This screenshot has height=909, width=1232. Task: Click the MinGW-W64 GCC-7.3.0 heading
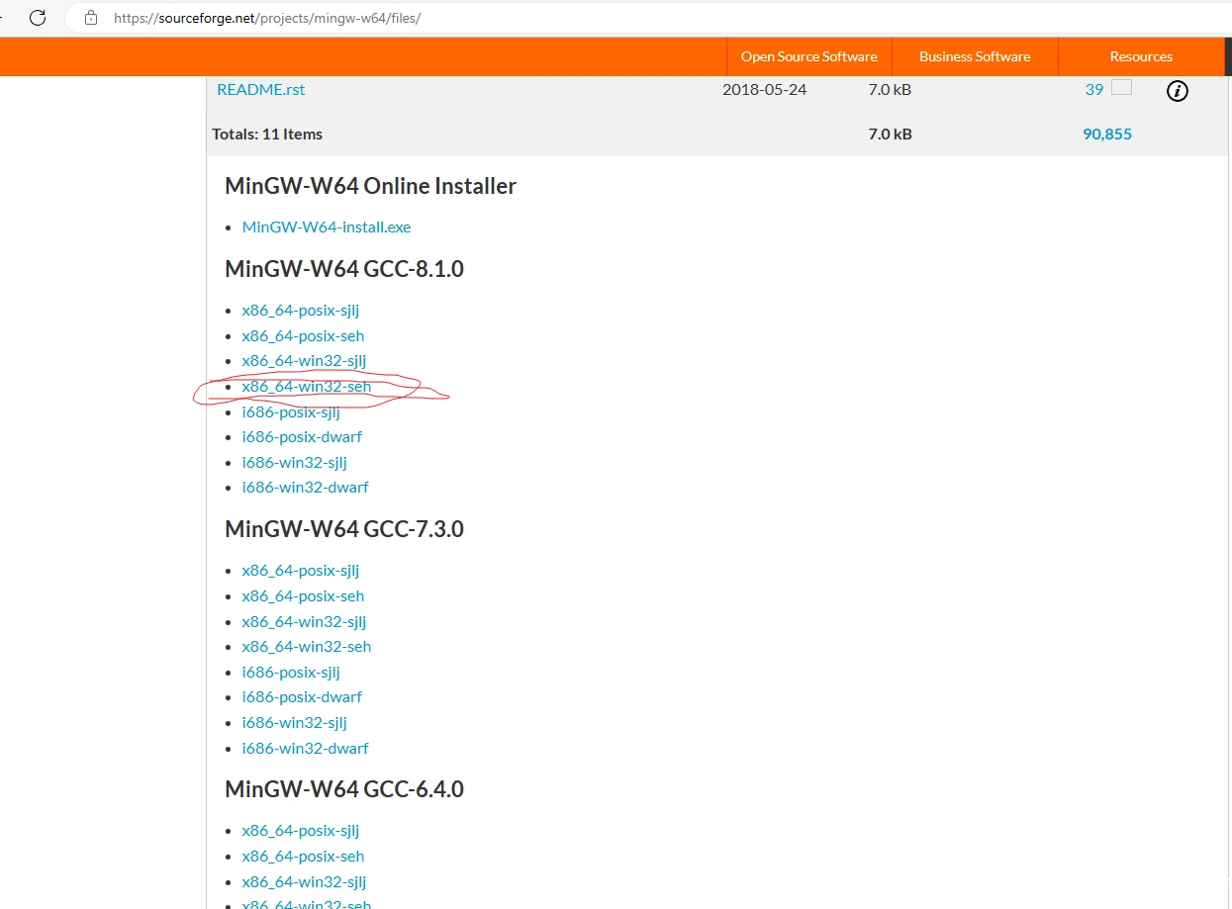click(344, 529)
